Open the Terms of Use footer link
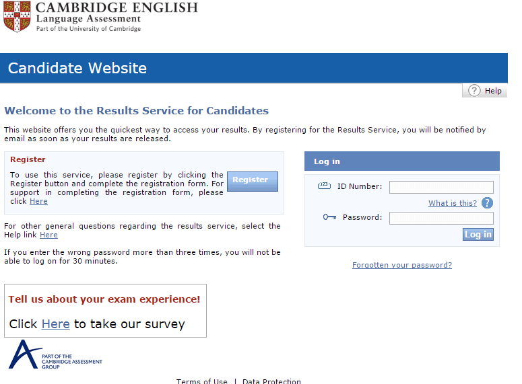 coord(202,381)
